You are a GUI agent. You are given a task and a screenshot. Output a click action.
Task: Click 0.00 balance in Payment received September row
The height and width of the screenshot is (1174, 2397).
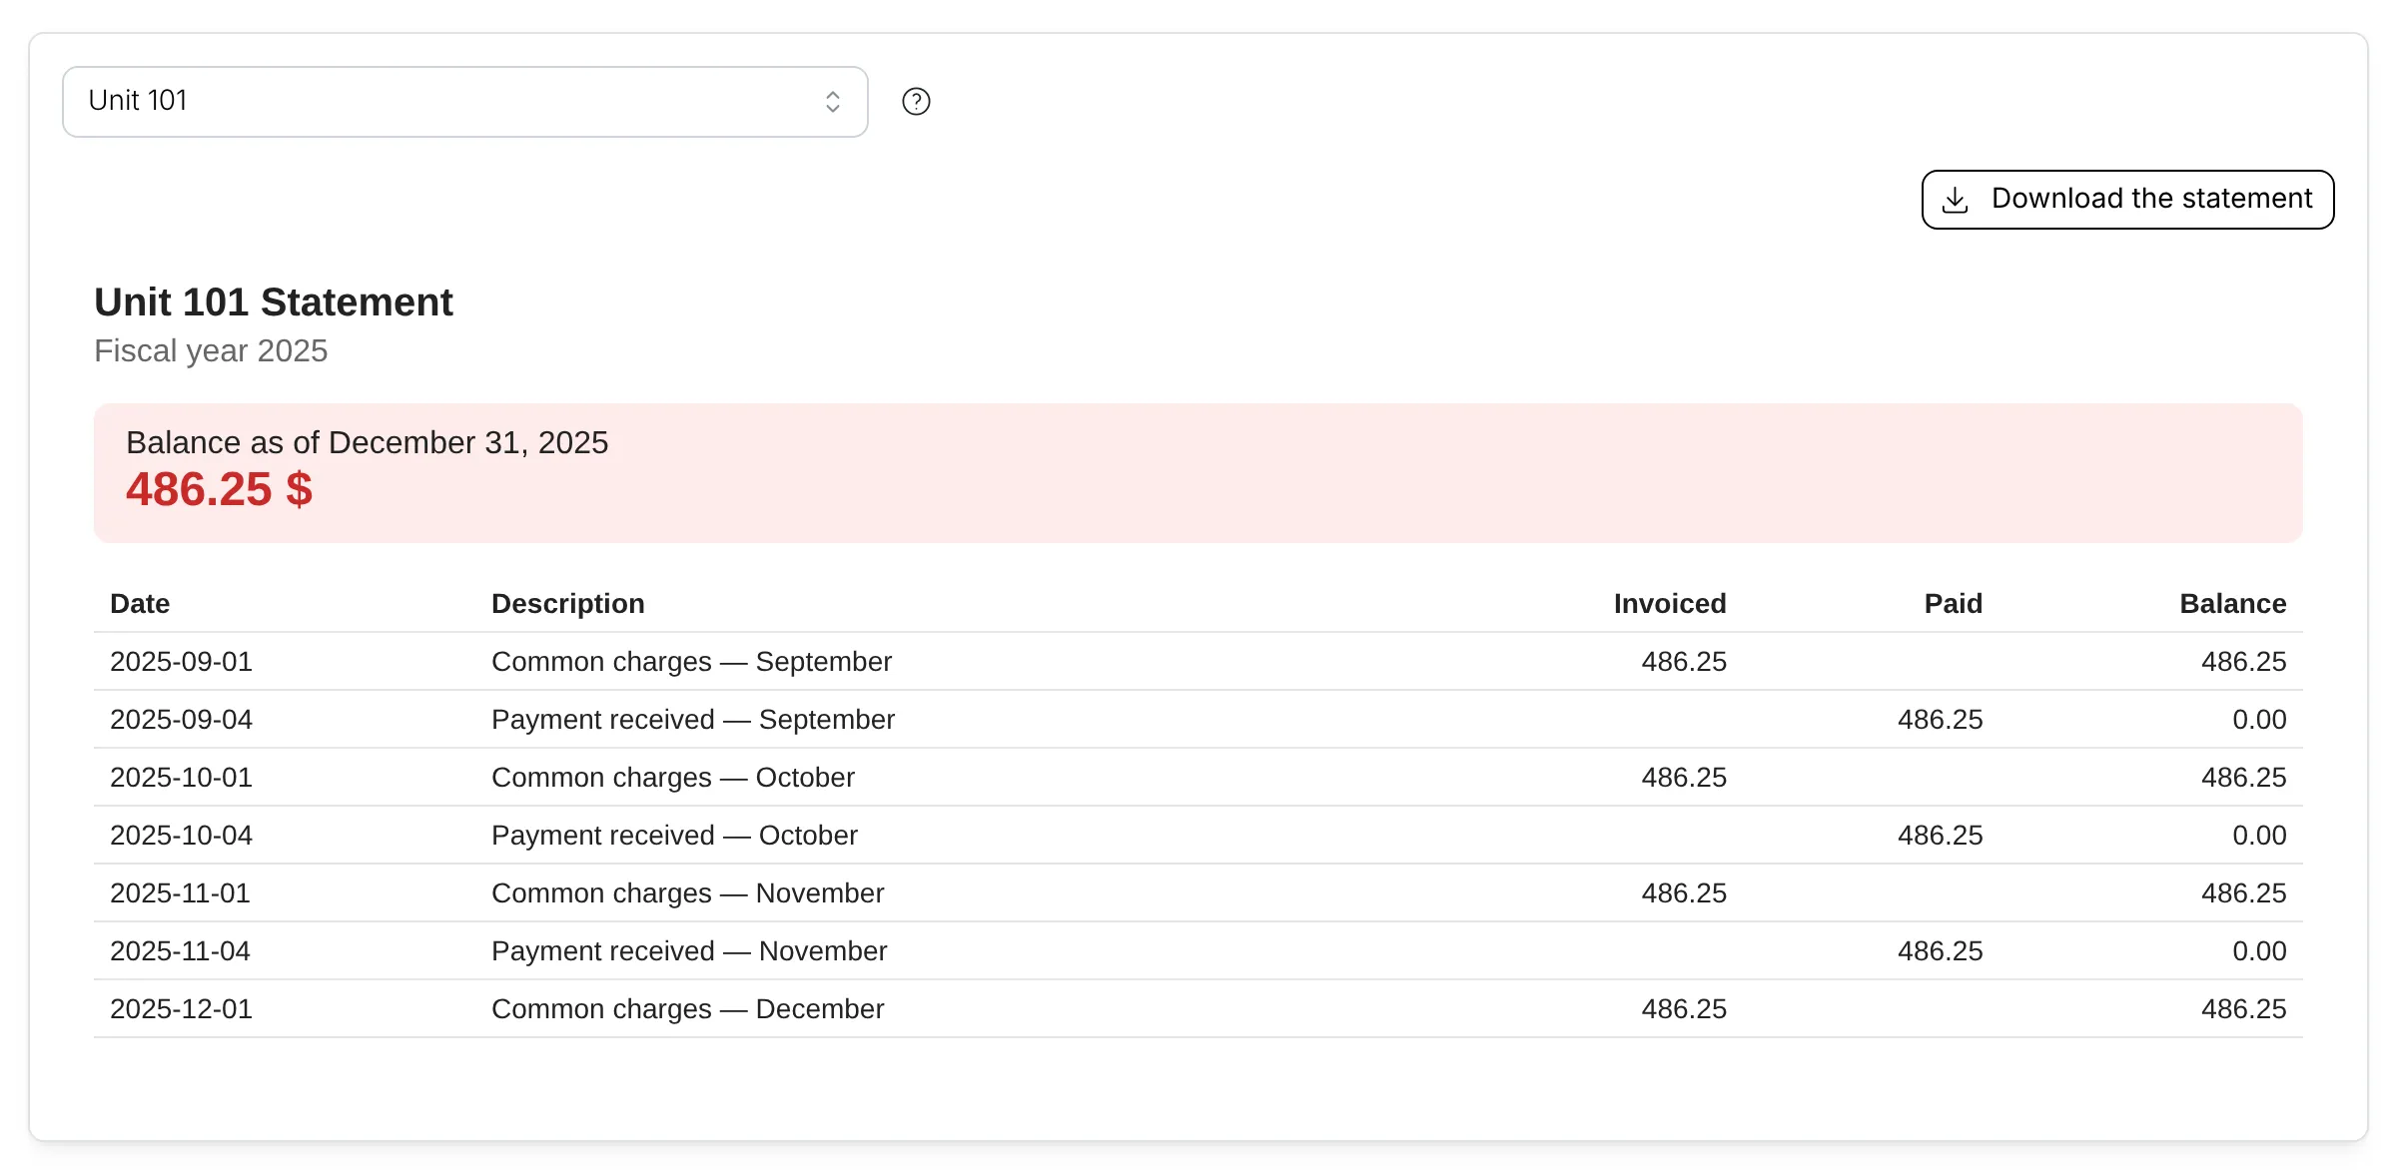(x=2259, y=720)
